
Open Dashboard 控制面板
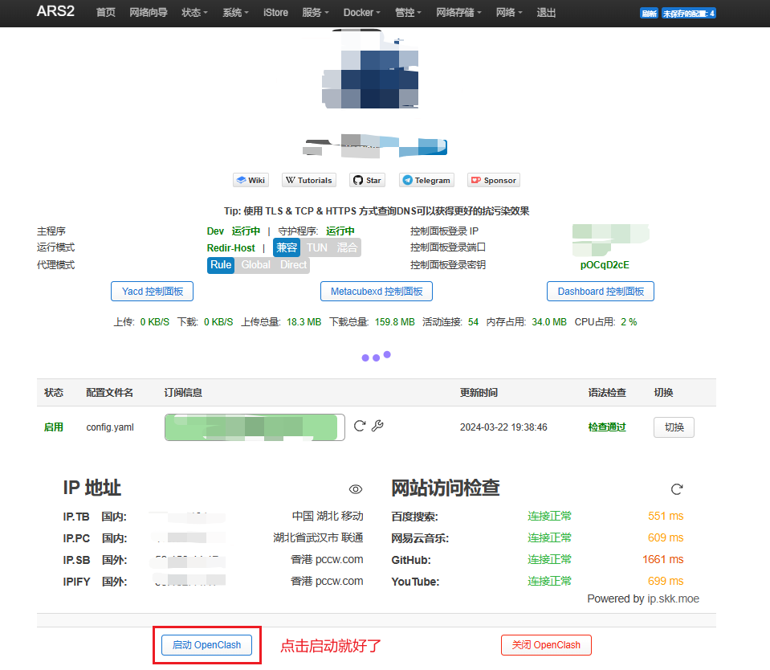coord(601,292)
